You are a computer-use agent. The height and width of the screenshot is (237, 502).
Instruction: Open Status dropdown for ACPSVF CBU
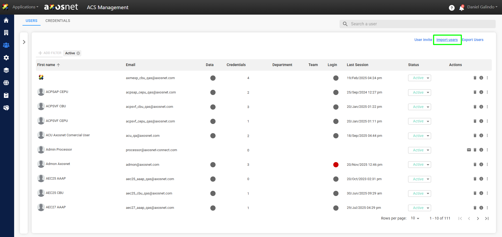419,107
